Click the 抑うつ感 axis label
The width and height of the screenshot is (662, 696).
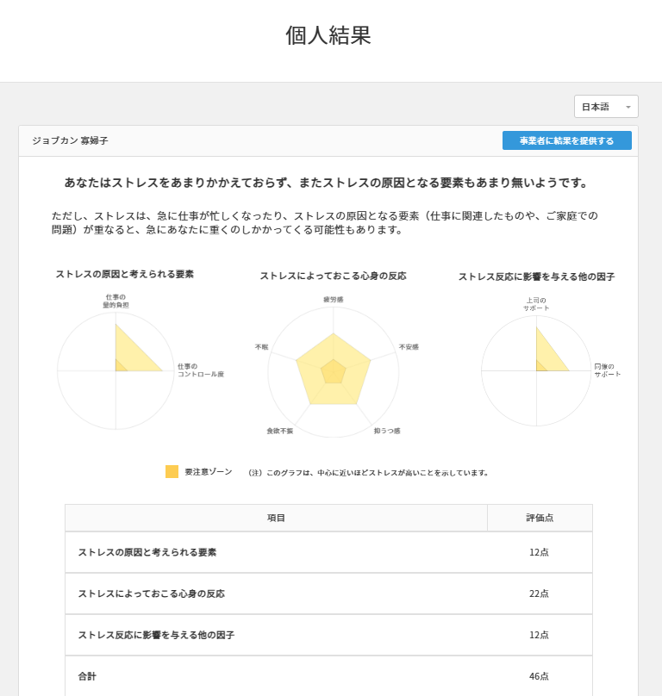click(387, 431)
